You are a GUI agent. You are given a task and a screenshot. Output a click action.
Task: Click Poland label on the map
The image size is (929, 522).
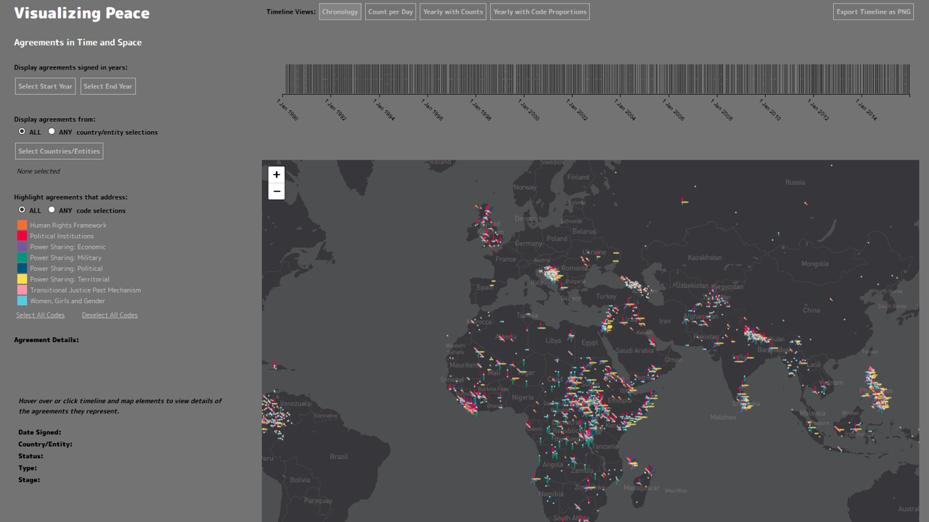pos(557,239)
